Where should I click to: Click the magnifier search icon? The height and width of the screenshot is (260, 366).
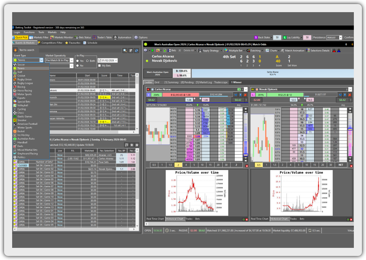point(125,50)
